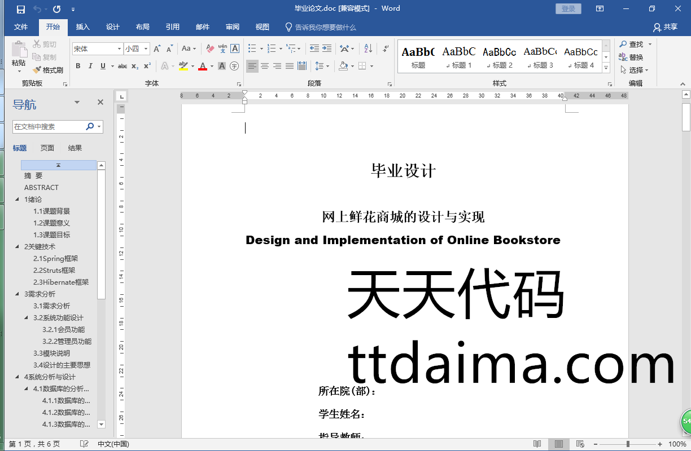Center align the paragraph text
This screenshot has height=451, width=691.
(x=265, y=67)
